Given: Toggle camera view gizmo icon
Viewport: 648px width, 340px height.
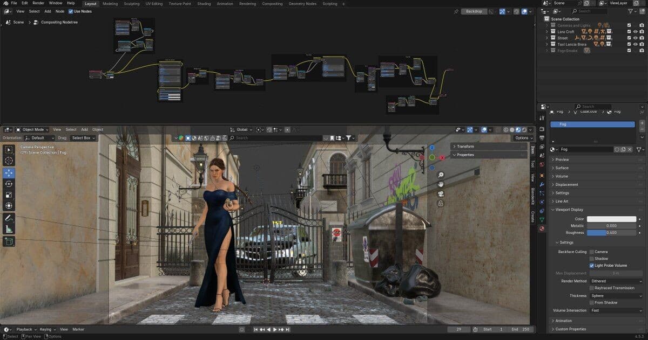Looking at the screenshot, I should point(441,194).
